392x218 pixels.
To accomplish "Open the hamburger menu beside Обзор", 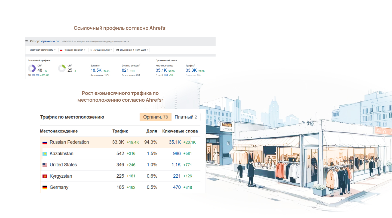I will coord(27,41).
